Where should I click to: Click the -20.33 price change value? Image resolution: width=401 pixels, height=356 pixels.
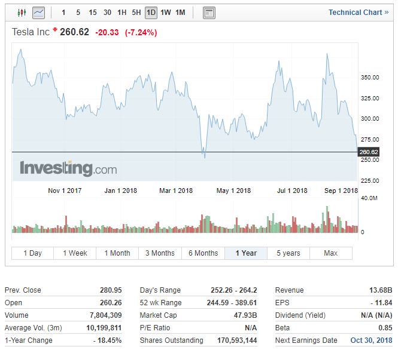pyautogui.click(x=107, y=32)
